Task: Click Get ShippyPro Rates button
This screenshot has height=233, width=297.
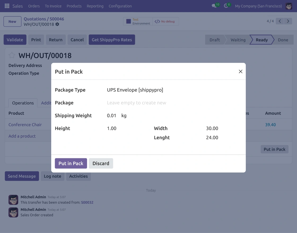Action: tap(112, 40)
